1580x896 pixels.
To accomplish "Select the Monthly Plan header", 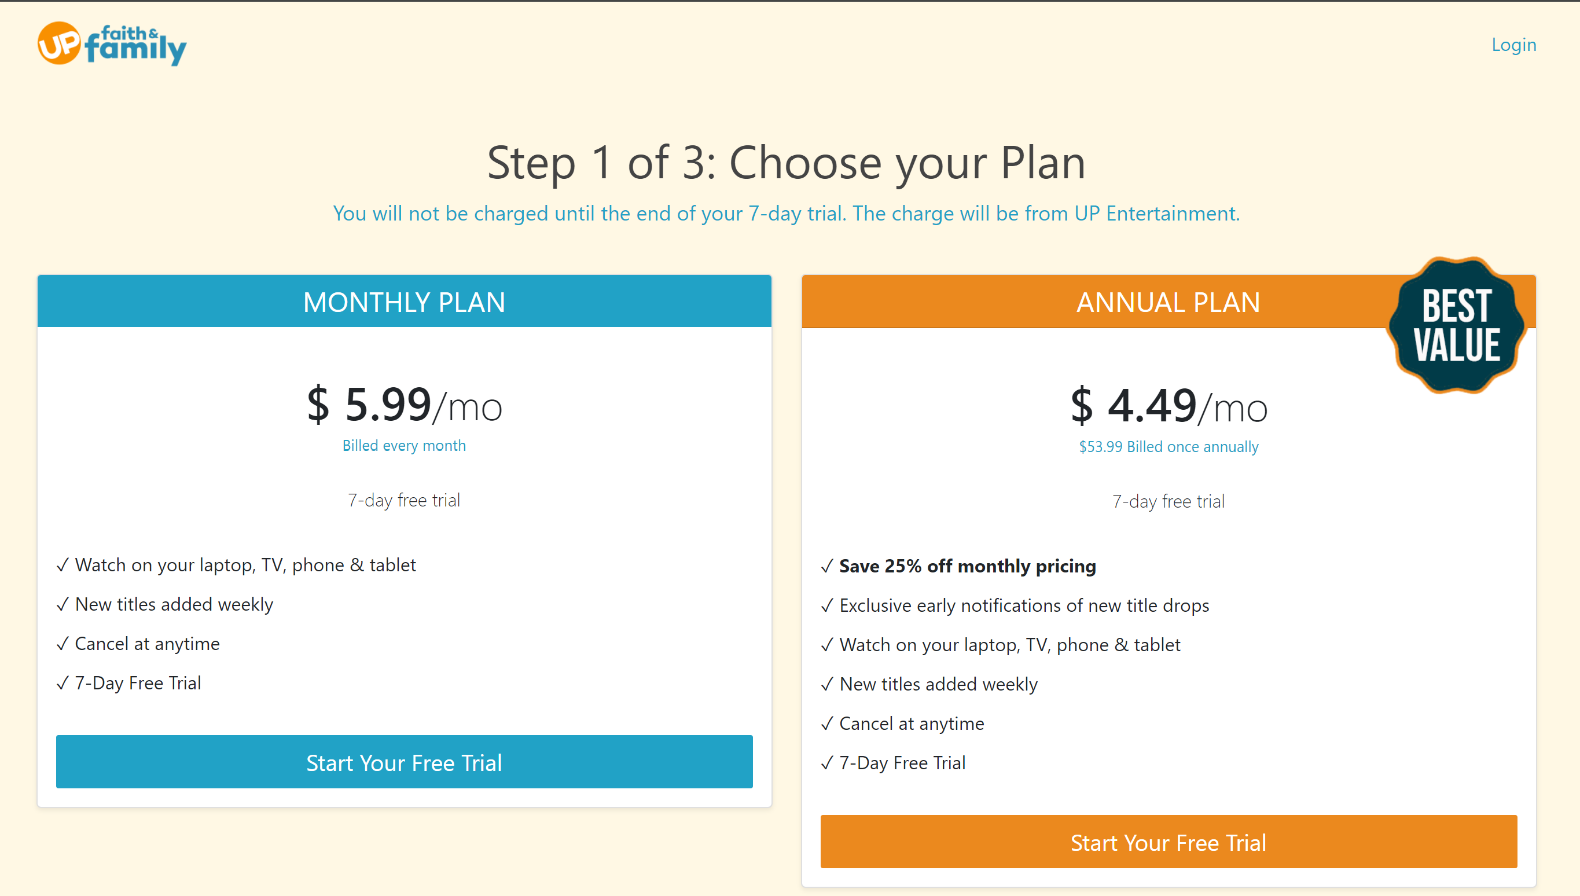I will click(403, 302).
